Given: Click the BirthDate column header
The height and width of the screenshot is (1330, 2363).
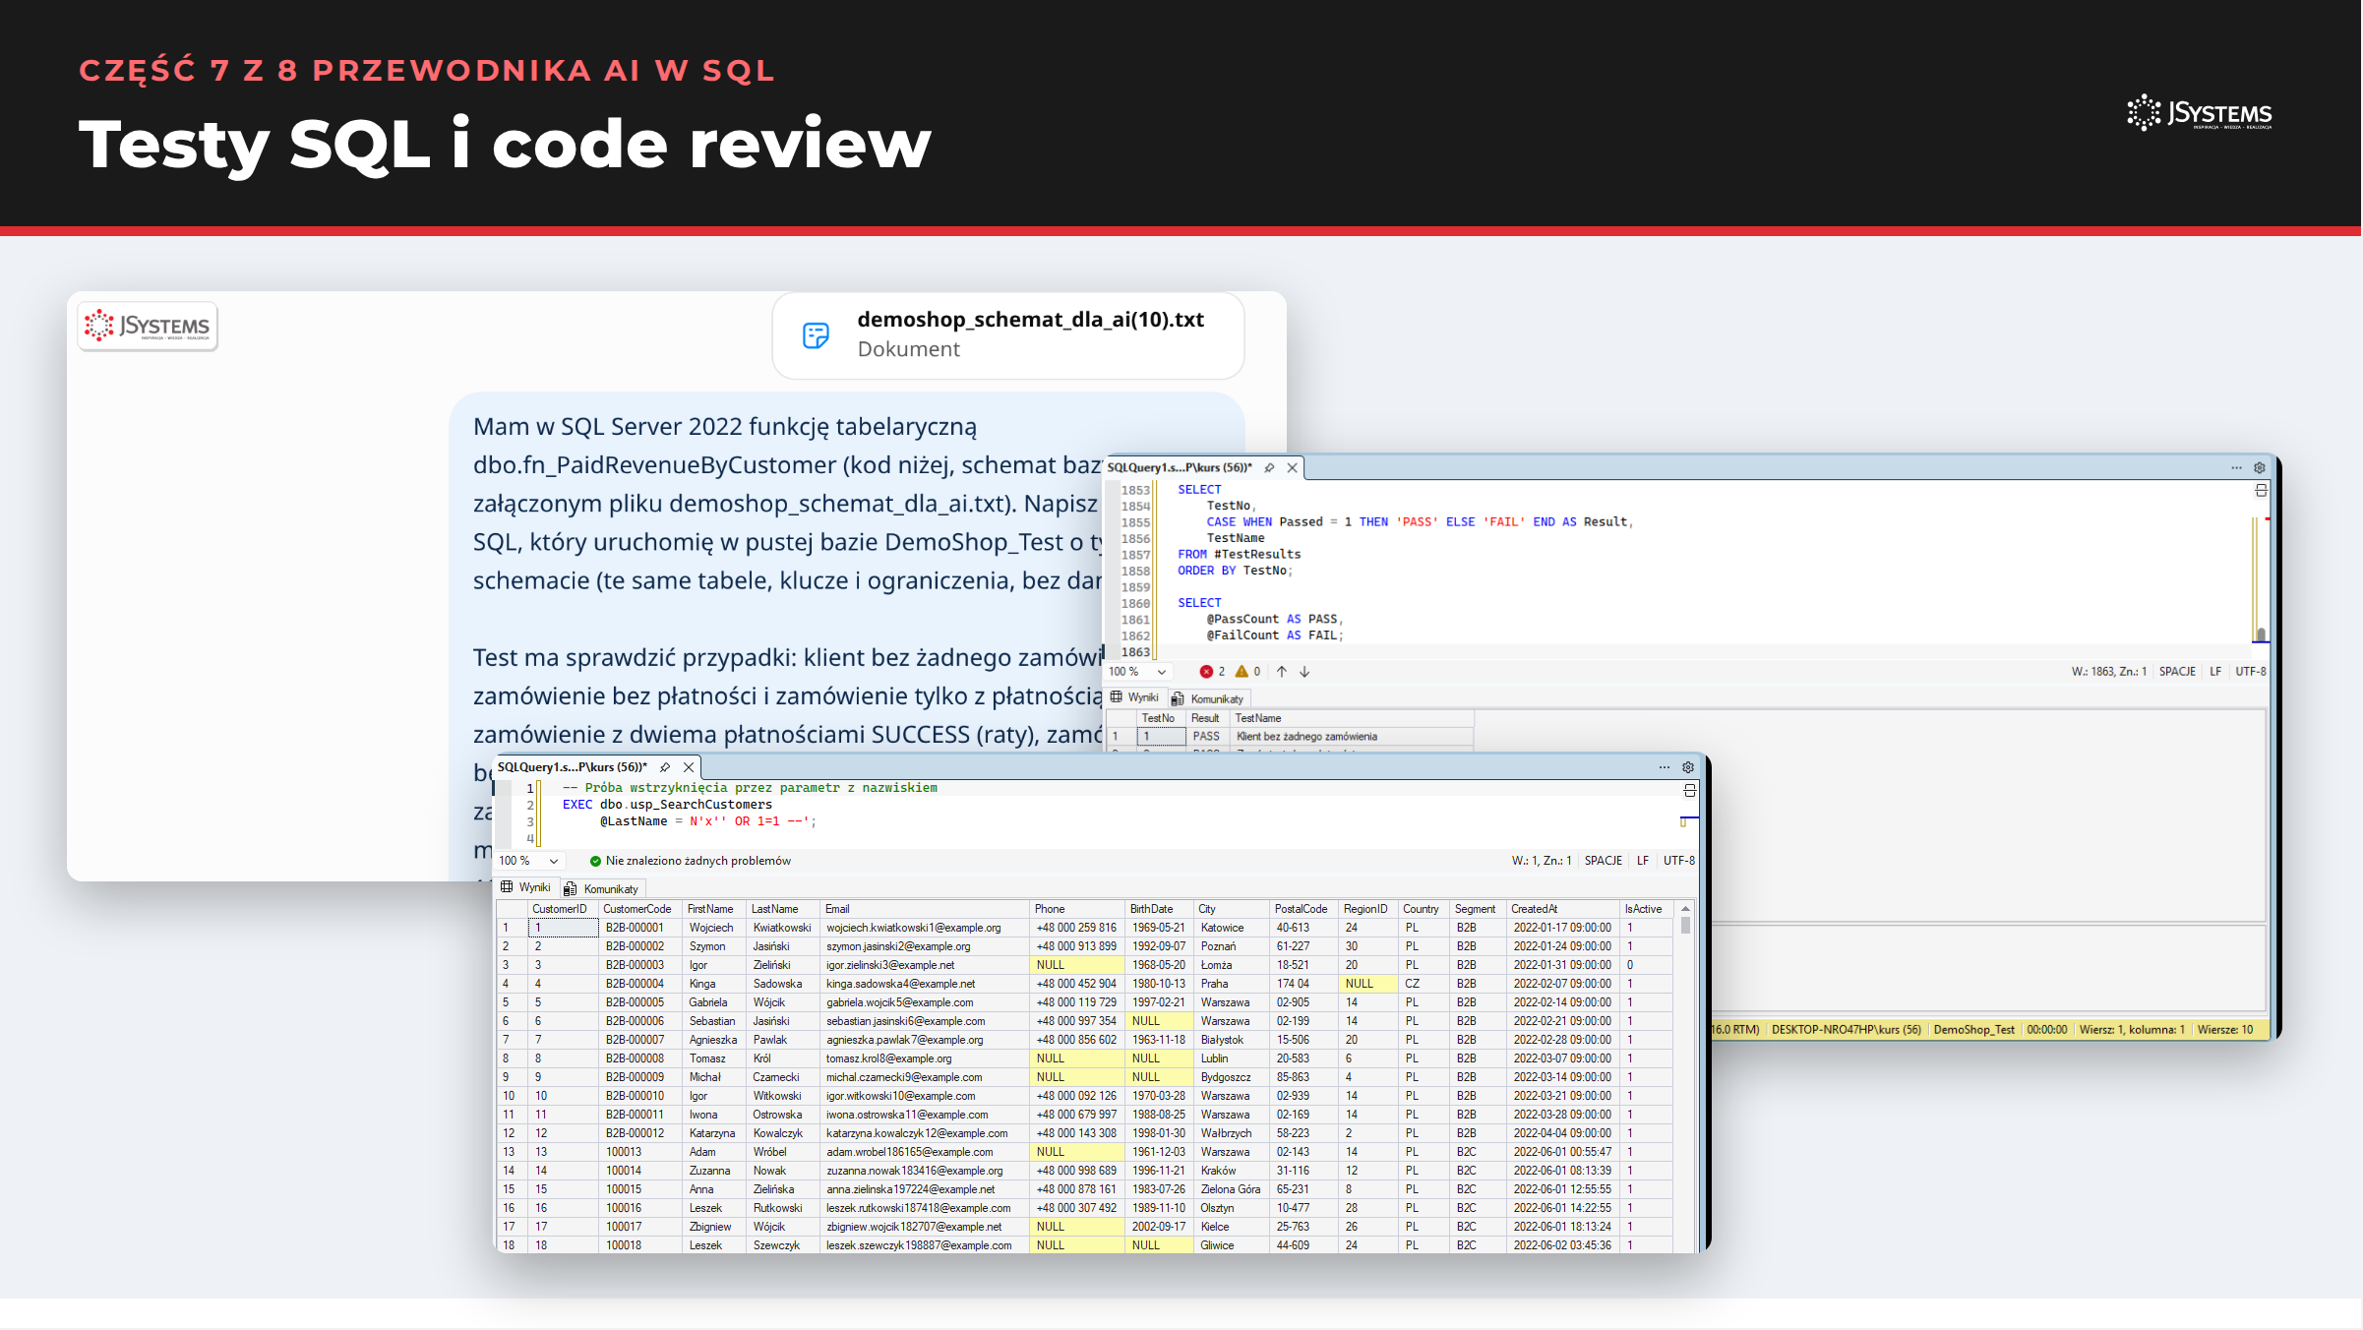Looking at the screenshot, I should [x=1159, y=909].
